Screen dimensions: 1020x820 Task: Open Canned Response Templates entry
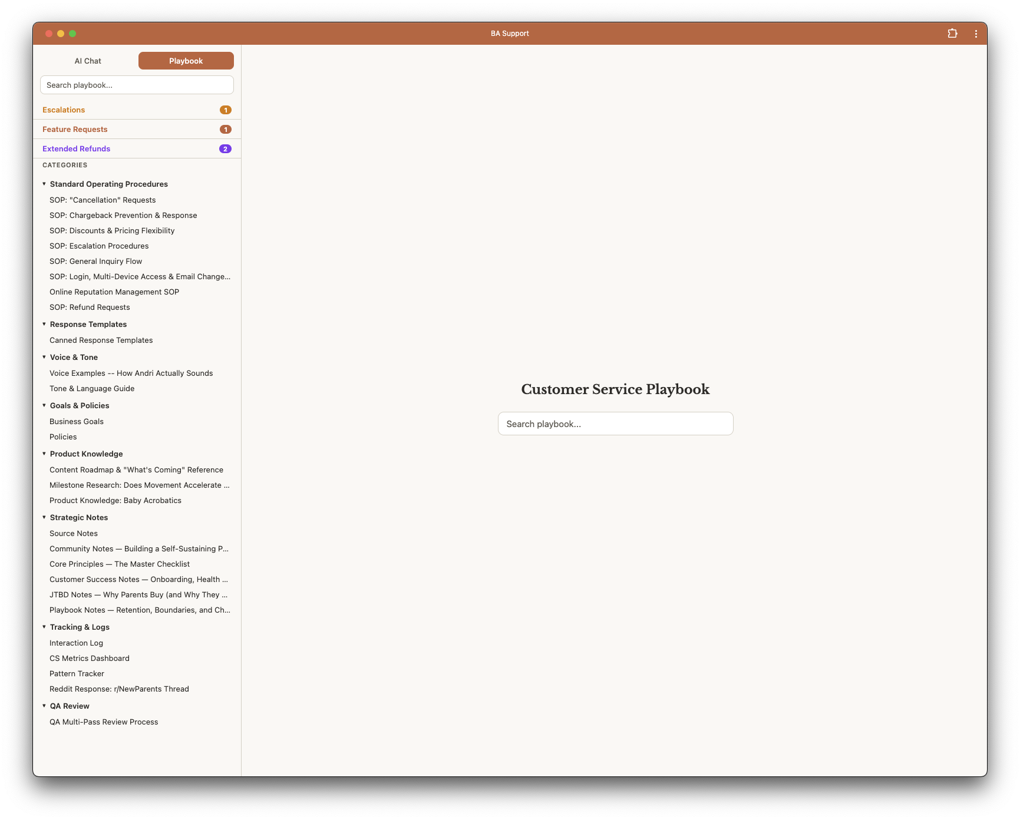tap(101, 340)
